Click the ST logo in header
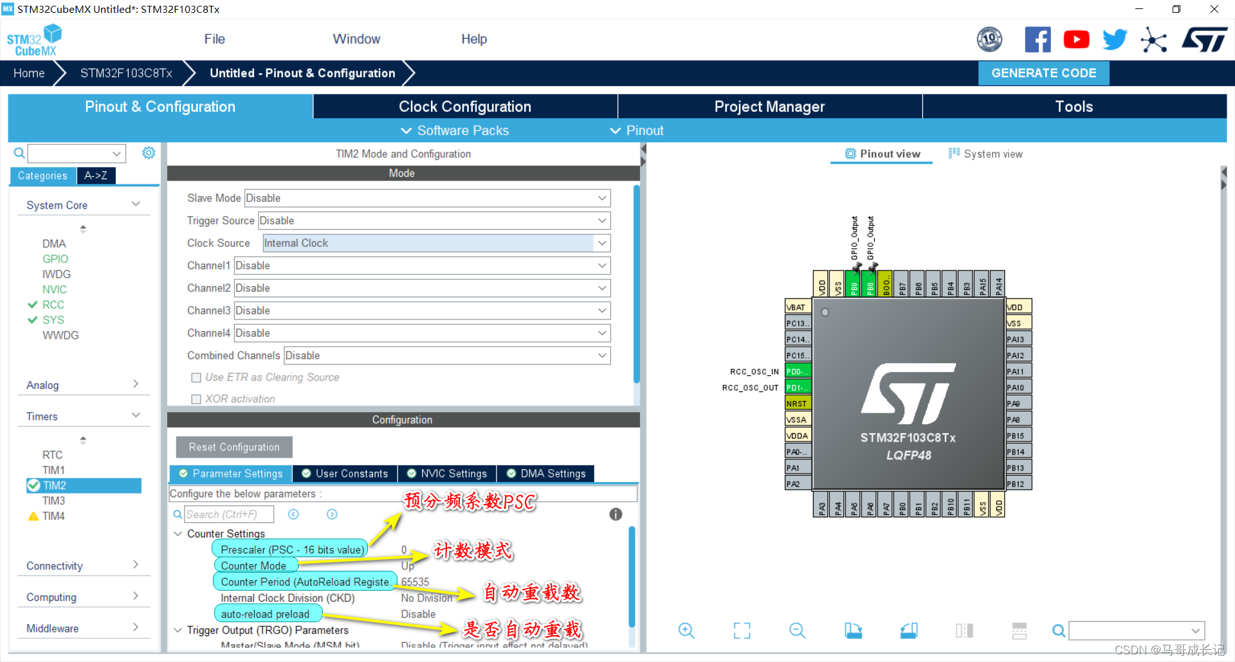1235x662 pixels. coord(1205,40)
